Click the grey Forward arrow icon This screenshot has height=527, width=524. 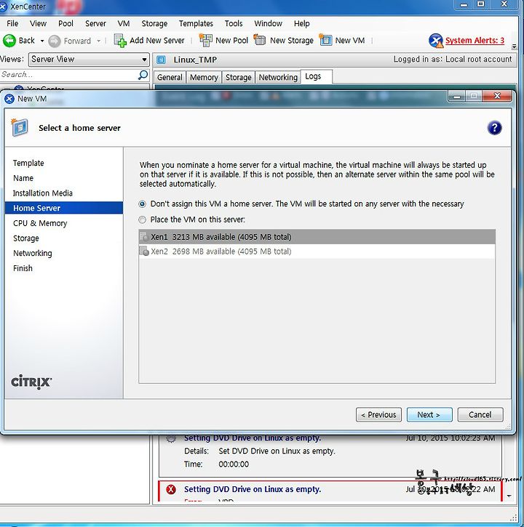pos(54,41)
